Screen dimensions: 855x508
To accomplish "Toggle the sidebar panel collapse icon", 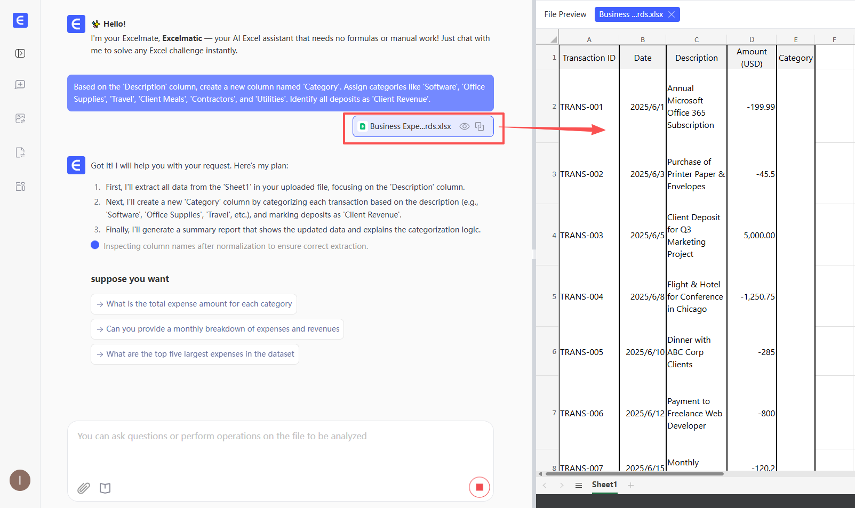I will click(20, 53).
